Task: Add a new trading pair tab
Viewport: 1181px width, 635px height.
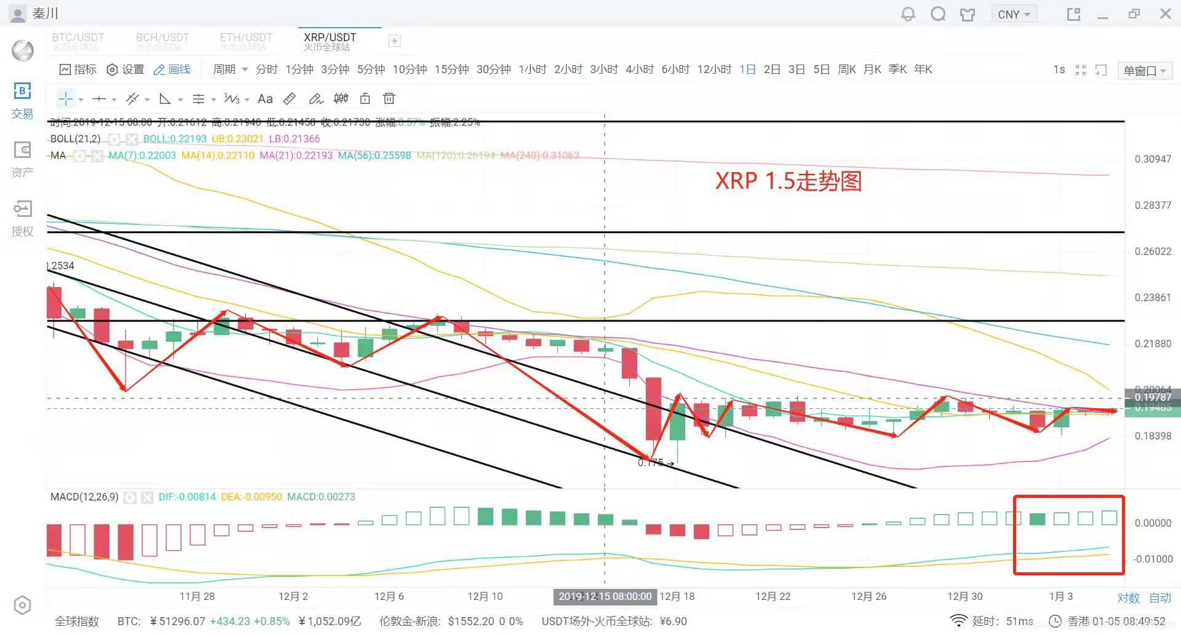Action: pos(394,41)
